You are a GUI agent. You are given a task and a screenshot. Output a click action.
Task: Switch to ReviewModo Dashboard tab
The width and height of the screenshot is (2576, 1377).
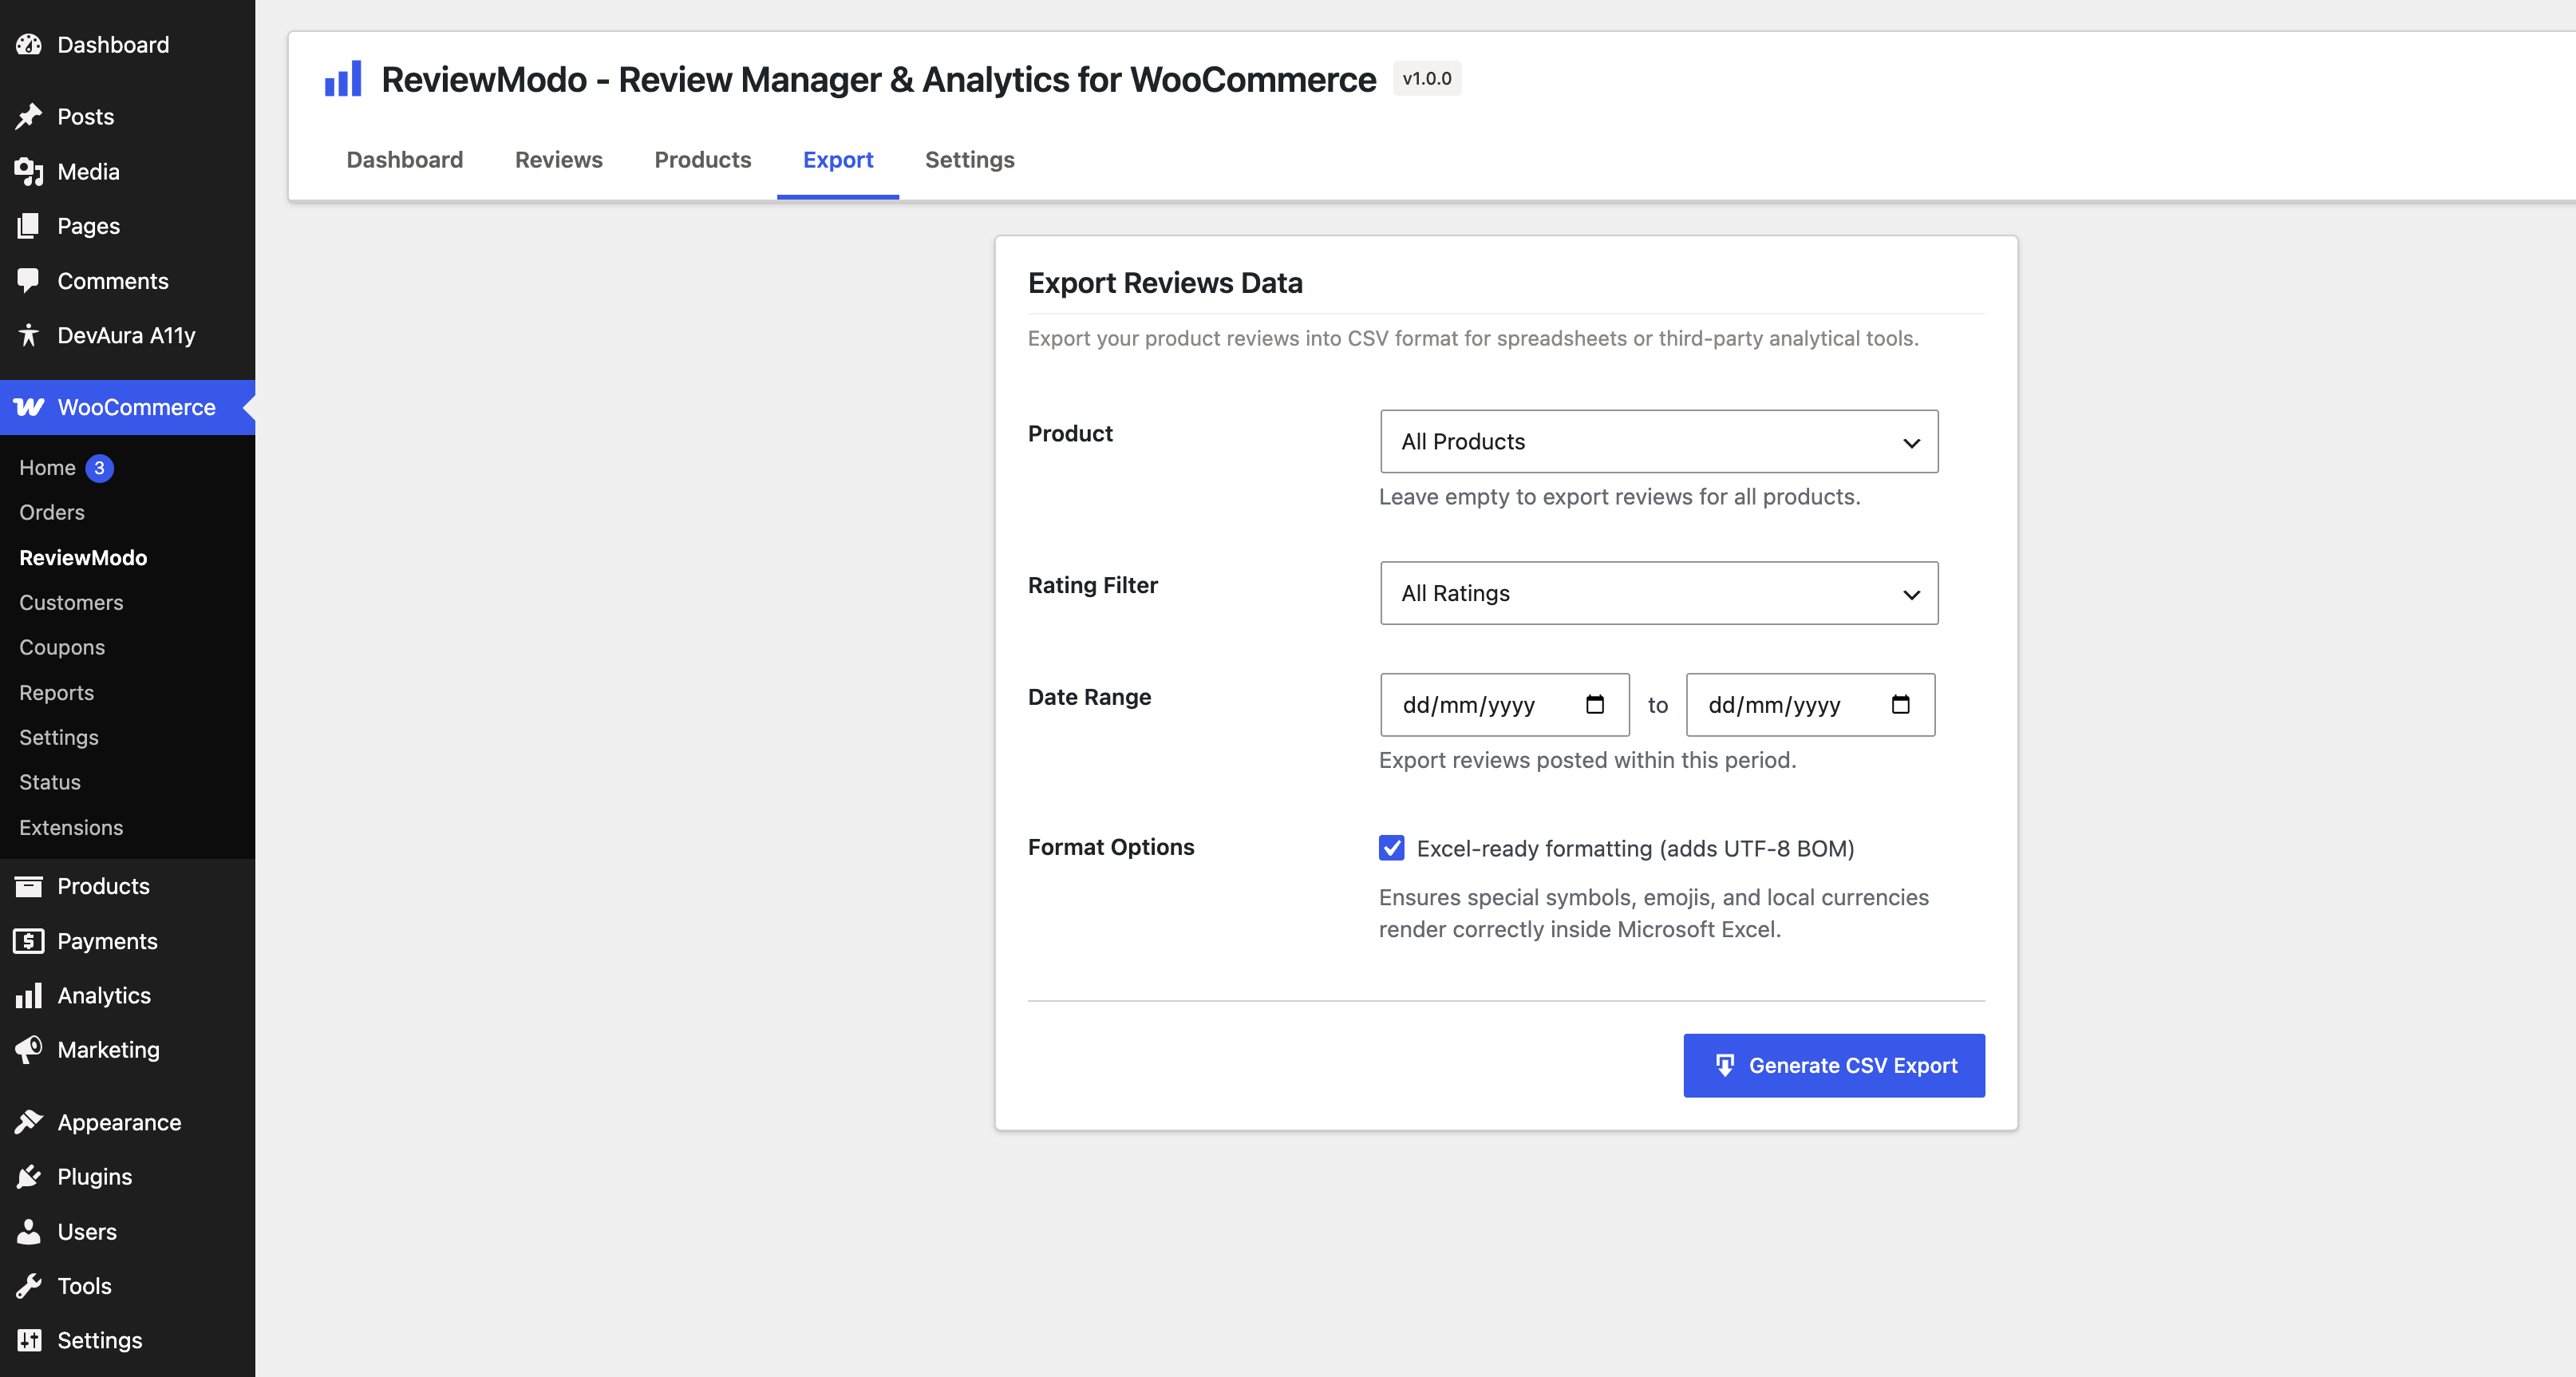pos(405,160)
